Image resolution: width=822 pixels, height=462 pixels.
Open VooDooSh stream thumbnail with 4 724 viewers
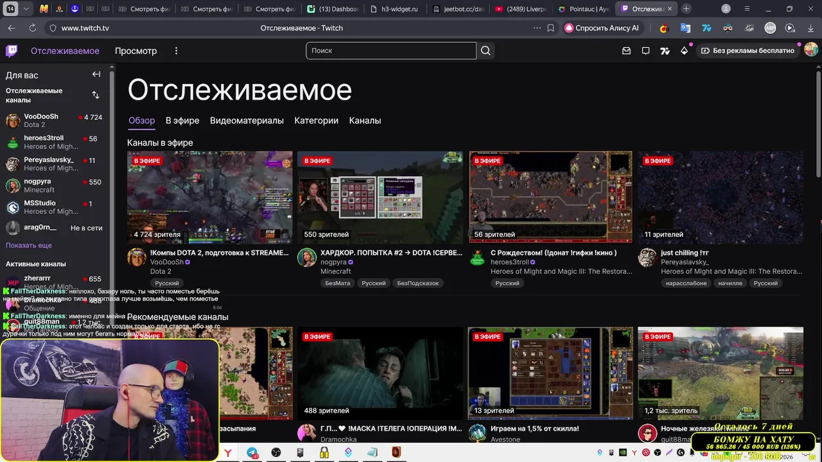pyautogui.click(x=209, y=198)
